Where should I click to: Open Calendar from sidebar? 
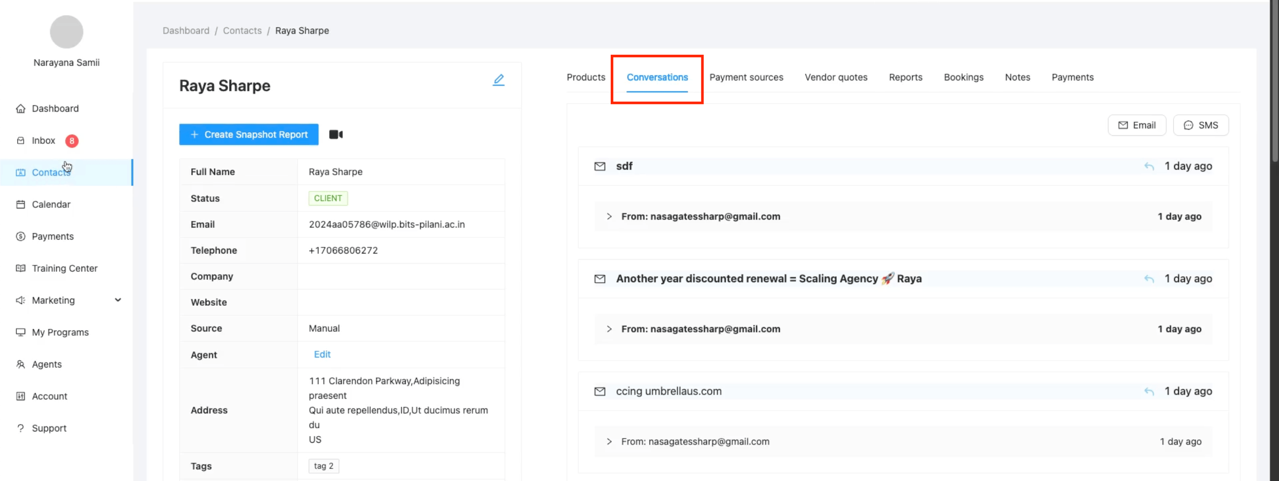tap(50, 204)
